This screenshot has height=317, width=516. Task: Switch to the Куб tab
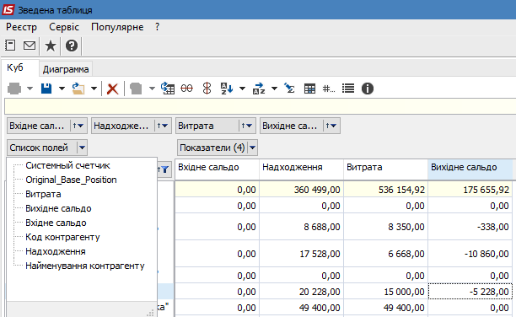tap(15, 67)
